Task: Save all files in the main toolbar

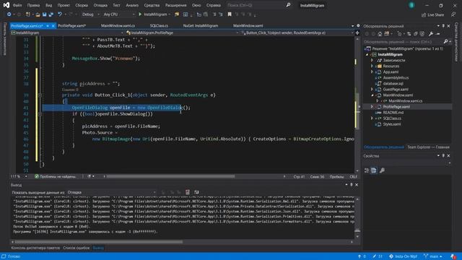Action: pyautogui.click(x=51, y=14)
